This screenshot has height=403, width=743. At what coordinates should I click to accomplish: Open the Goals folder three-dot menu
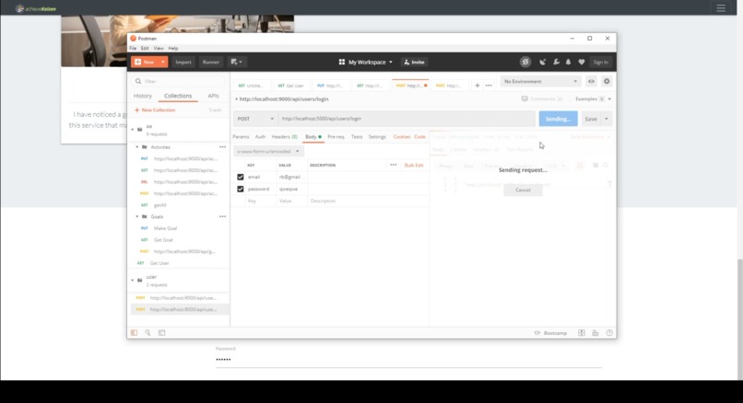222,216
